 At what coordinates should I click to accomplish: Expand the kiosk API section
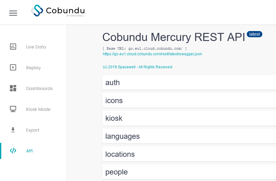189,118
